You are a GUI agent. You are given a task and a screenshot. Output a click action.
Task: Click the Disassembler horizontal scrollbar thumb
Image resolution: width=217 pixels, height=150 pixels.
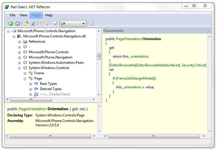[153, 136]
